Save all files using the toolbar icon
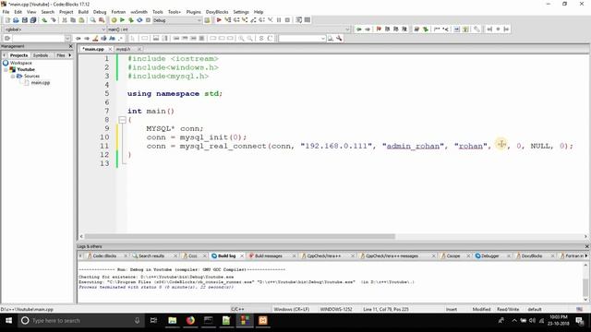Viewport: 591px width, 332px height. 33,20
